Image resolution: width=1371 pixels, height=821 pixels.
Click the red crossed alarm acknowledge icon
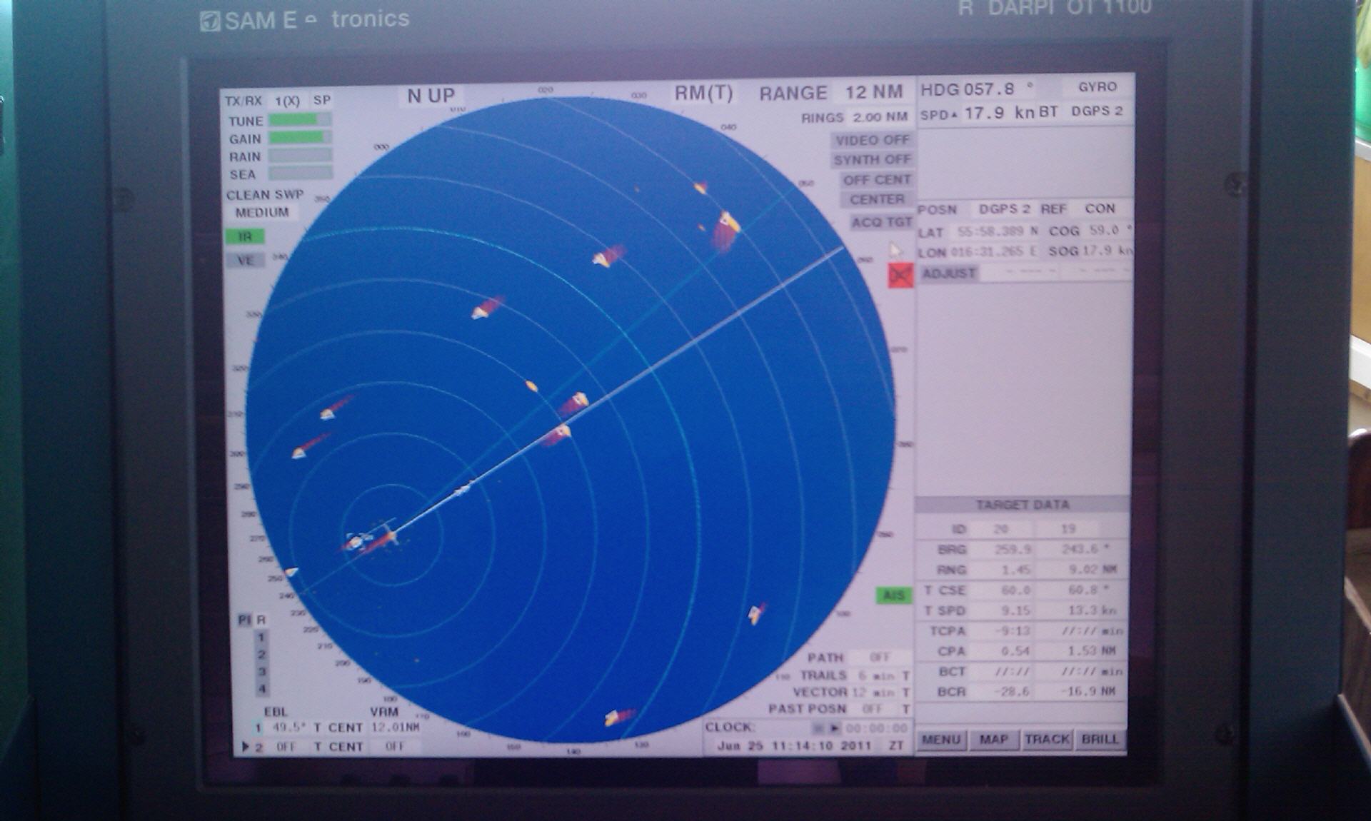pyautogui.click(x=900, y=275)
